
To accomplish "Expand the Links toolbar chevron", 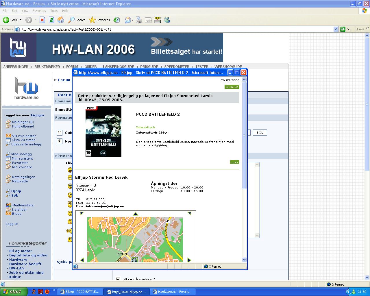I will coord(368,29).
